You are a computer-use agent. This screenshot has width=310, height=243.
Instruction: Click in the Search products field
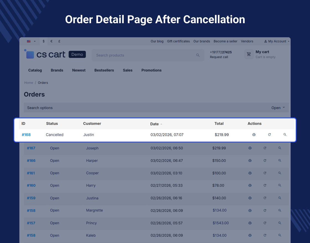(x=148, y=55)
